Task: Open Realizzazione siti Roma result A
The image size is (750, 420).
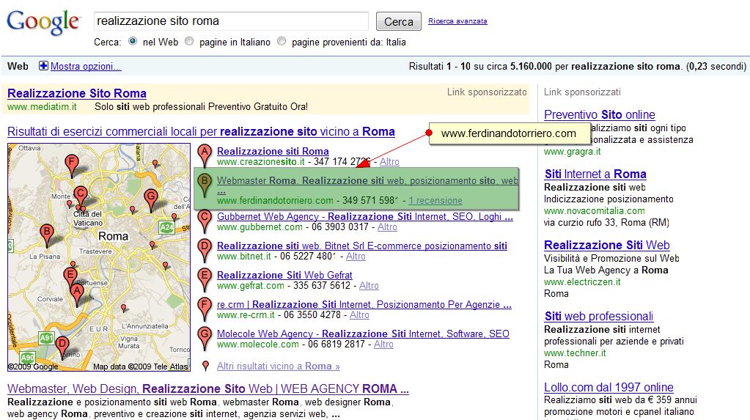Action: pyautogui.click(x=273, y=151)
